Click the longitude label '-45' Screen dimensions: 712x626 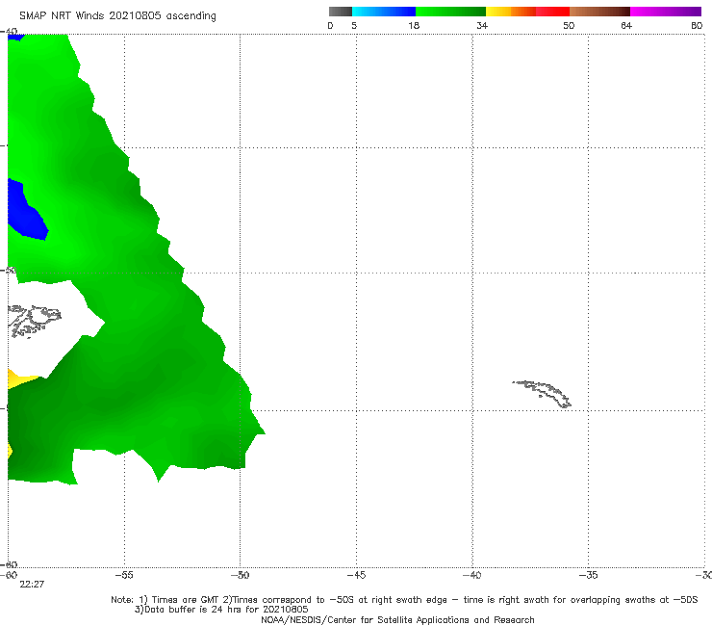click(356, 575)
